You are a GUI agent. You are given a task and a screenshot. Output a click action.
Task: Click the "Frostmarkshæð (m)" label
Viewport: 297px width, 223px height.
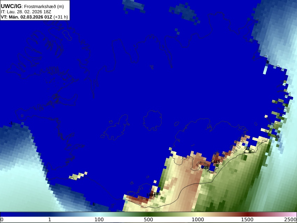point(44,6)
